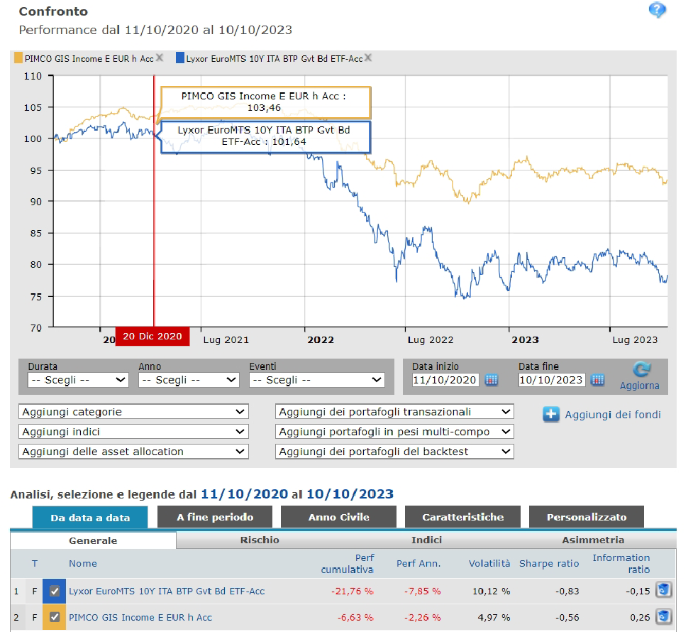
Task: Click the orange PIMCO legend color swatch
Action: pos(18,58)
